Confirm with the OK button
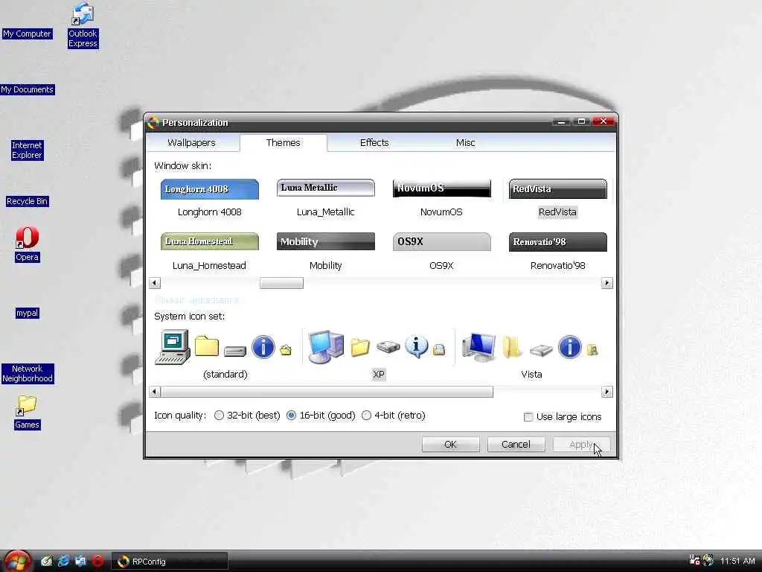This screenshot has width=762, height=572. [x=450, y=444]
